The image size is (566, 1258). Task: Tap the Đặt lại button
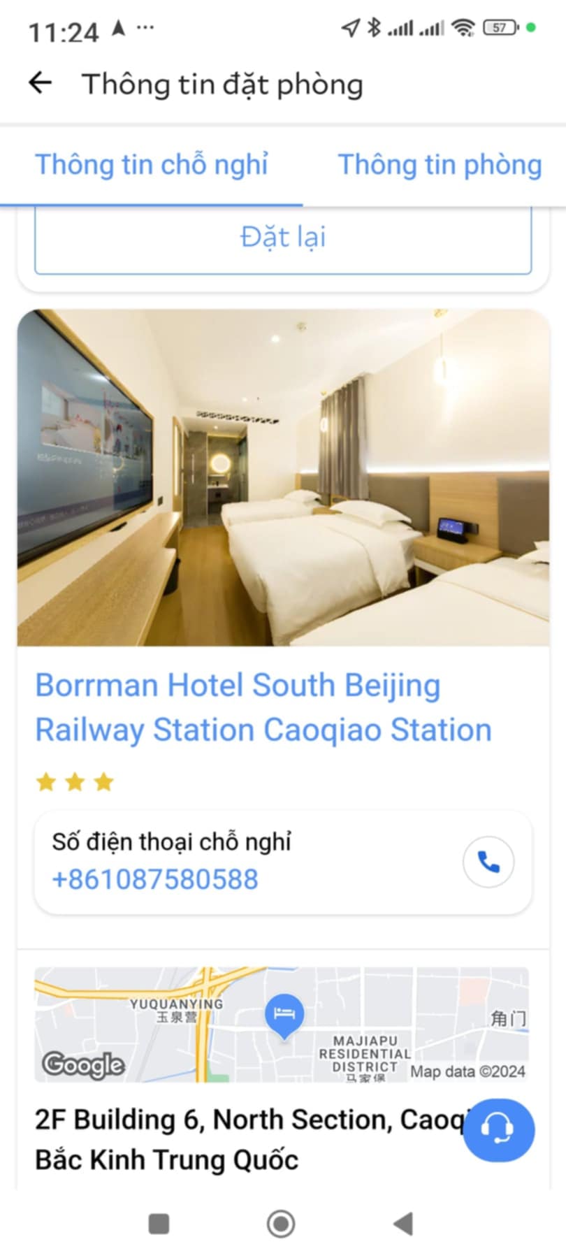click(283, 238)
